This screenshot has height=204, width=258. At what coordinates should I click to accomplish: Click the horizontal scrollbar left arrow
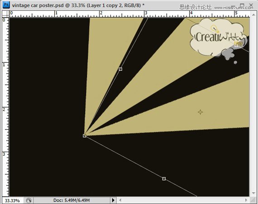point(120,200)
